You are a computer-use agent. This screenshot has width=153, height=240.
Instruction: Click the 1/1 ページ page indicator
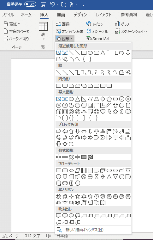[x=10, y=236]
